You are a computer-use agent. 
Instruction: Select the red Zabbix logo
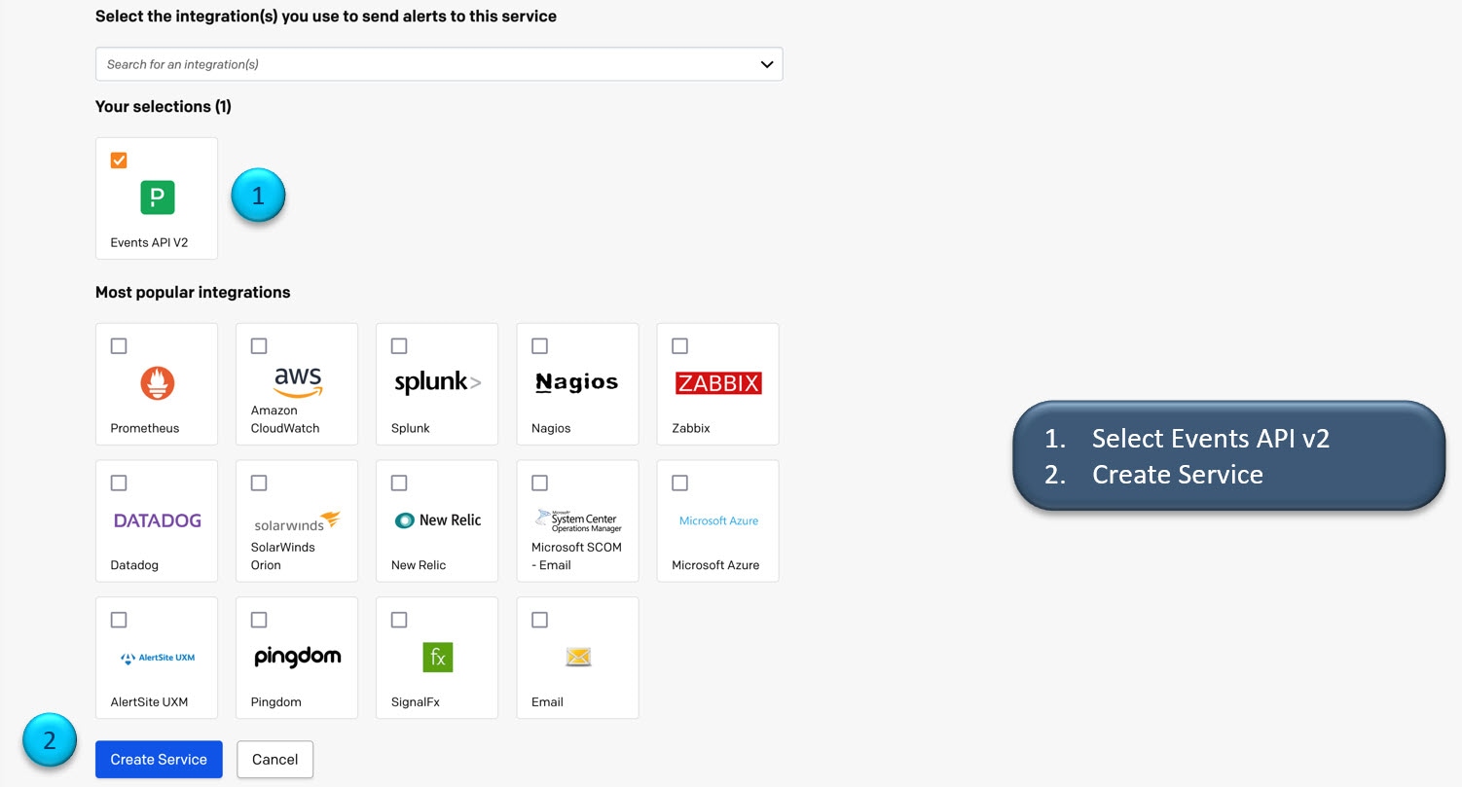[718, 383]
